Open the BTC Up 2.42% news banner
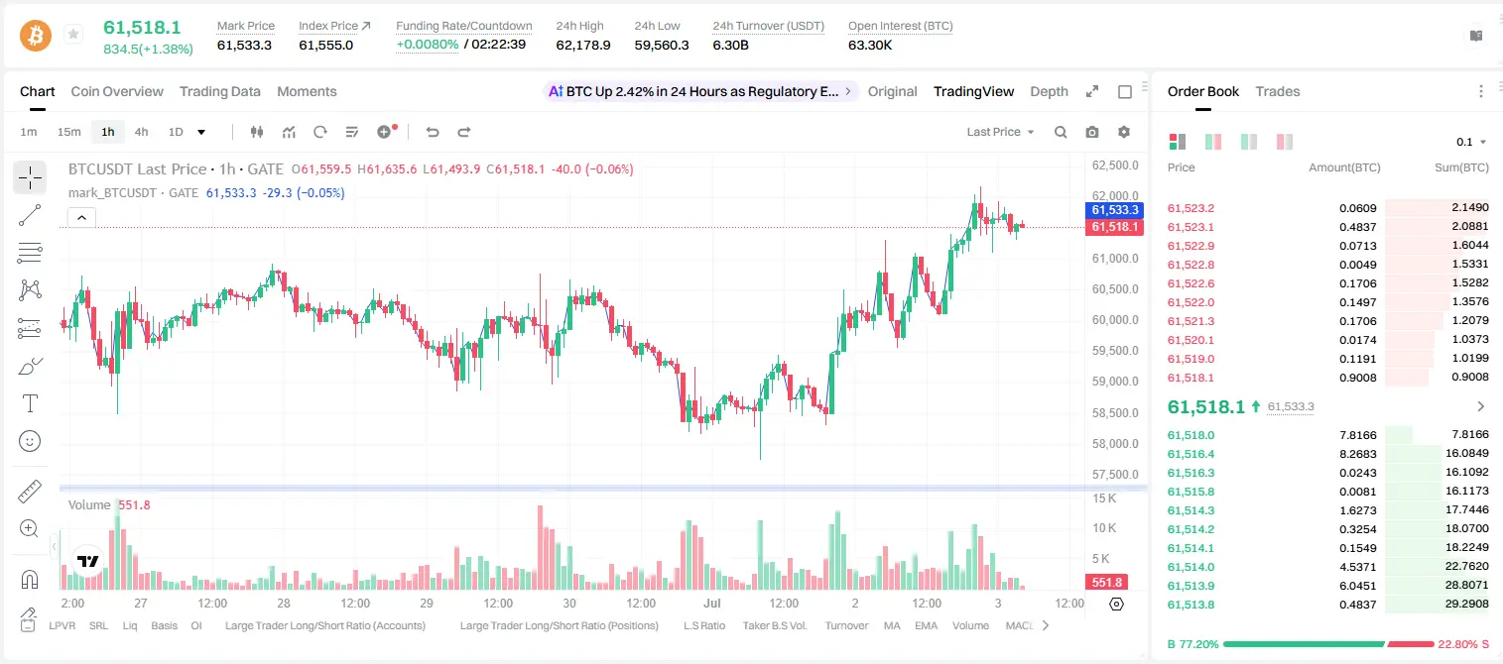Image resolution: width=1503 pixels, height=664 pixels. [x=700, y=91]
